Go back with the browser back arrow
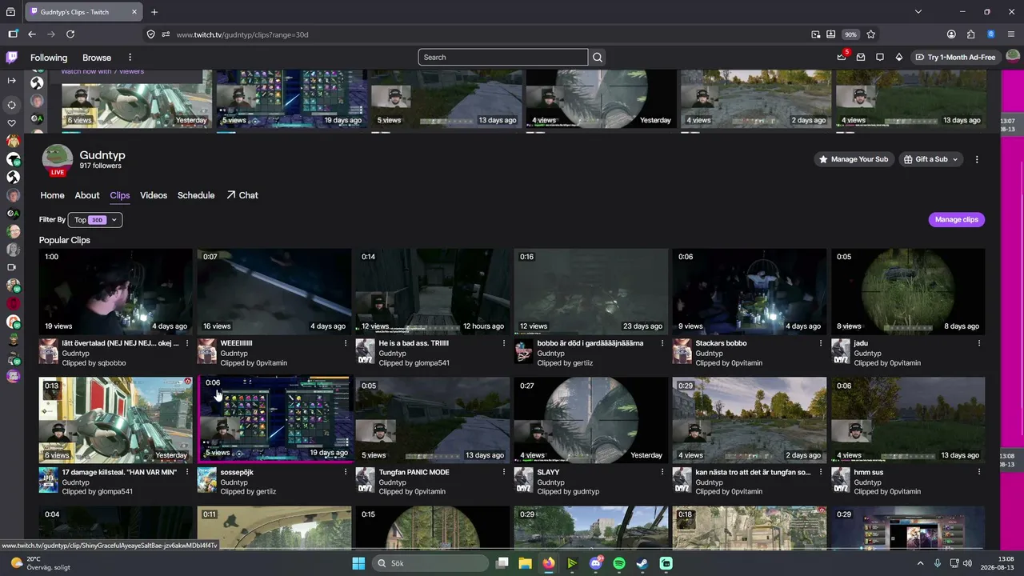This screenshot has width=1024, height=576. click(32, 34)
